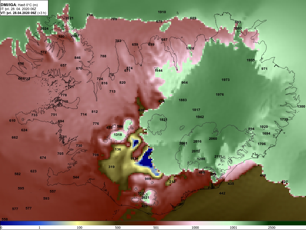This screenshot has height=230, width=306.
Task: Click the initial time line 'IT: þri. 28. 04. 2020 06Z'
Action: 18,9
